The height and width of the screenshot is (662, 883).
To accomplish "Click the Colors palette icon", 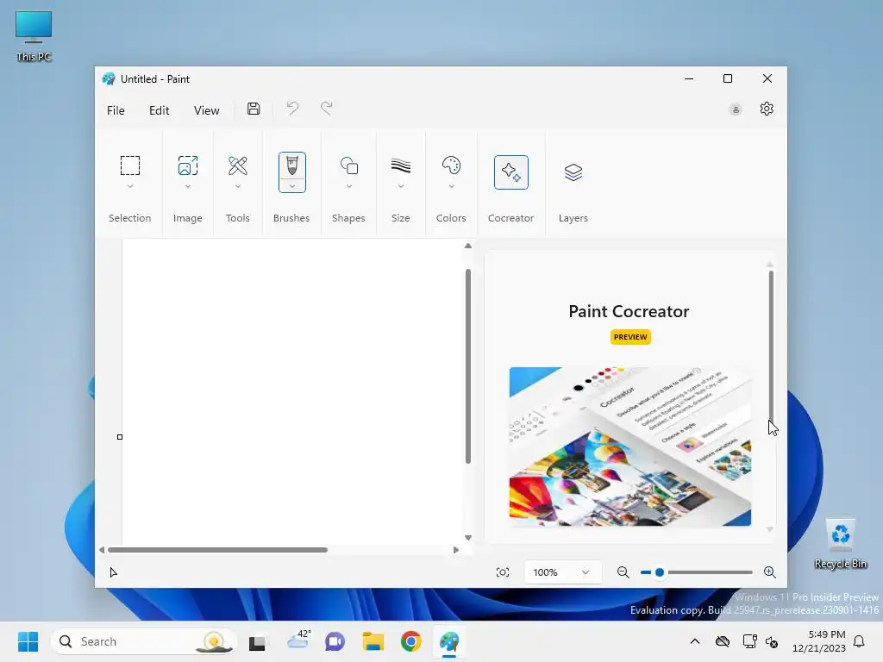I will (x=451, y=165).
